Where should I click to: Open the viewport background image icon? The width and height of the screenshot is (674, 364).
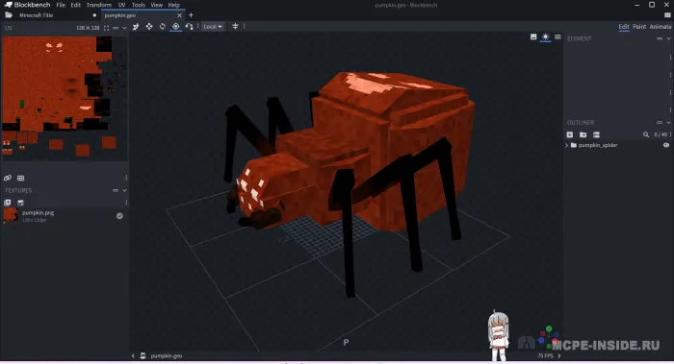point(533,36)
